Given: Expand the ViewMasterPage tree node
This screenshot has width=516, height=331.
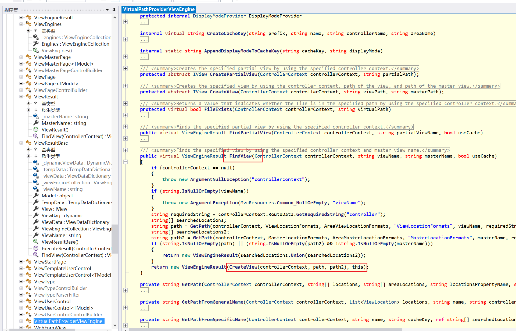Looking at the screenshot, I should tap(21, 57).
